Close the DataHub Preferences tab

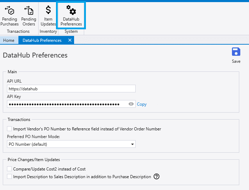(70, 40)
